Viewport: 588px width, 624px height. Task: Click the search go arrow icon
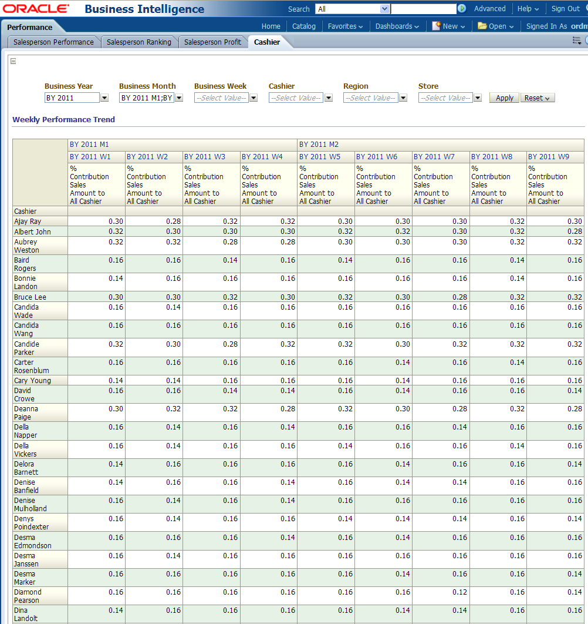click(x=462, y=9)
